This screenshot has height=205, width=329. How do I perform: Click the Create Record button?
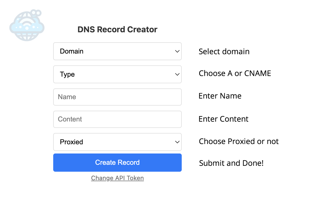pos(117,162)
